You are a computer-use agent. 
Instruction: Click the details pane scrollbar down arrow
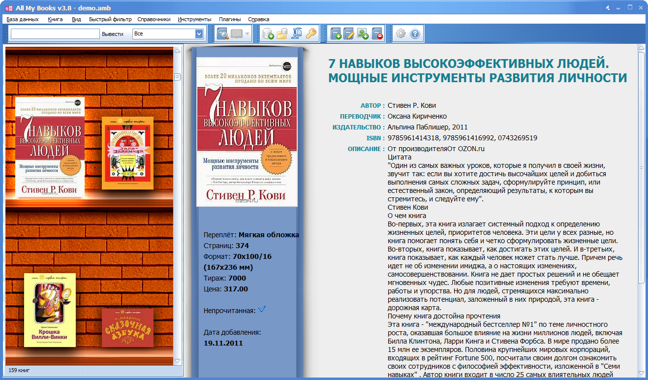coord(641,373)
